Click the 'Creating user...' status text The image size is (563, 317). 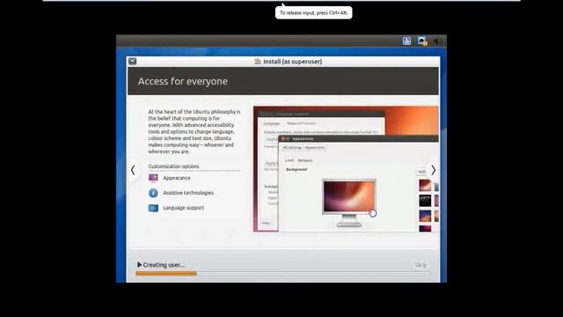tap(164, 265)
